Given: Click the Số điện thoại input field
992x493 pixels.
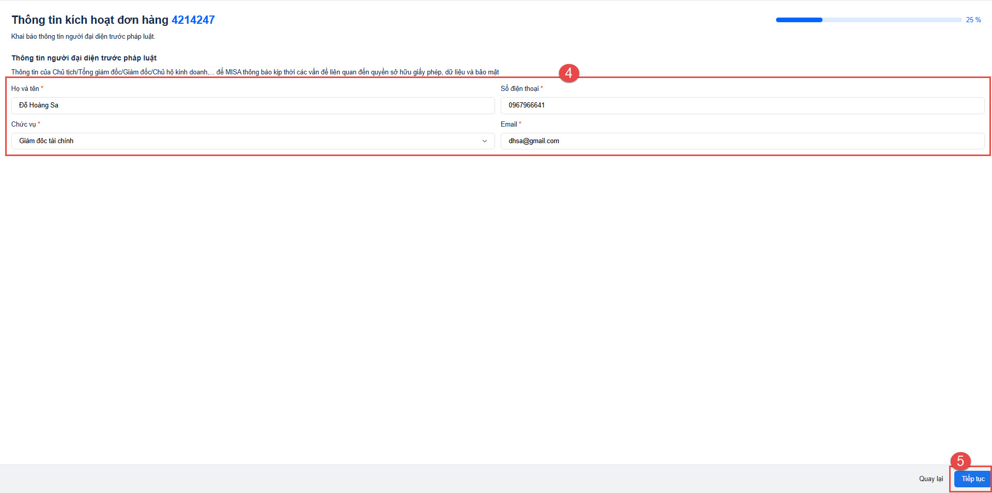Looking at the screenshot, I should click(x=742, y=105).
